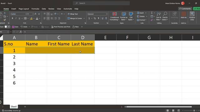Decrease decimal places

pyautogui.click(x=106, y=18)
